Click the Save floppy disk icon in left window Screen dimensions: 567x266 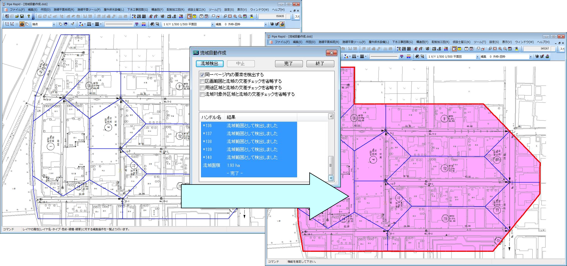click(x=22, y=16)
